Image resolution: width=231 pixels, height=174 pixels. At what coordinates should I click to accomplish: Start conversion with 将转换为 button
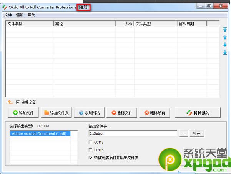coord(198,113)
